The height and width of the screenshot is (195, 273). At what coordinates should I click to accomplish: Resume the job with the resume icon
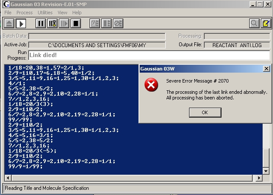(x=64, y=23)
